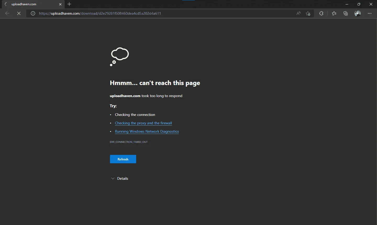Open Read aloud icon in address bar
The height and width of the screenshot is (225, 377).
298,13
